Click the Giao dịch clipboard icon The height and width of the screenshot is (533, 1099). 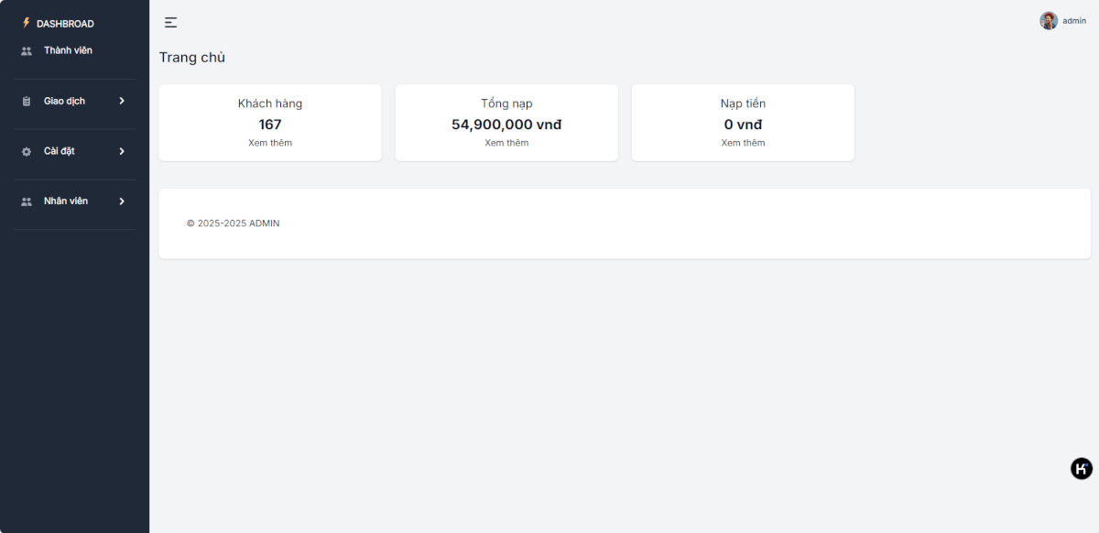(x=27, y=102)
